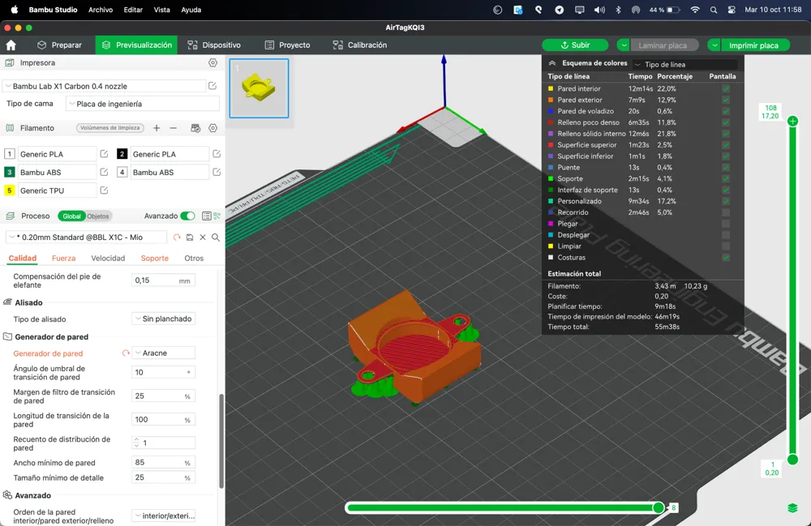This screenshot has width=811, height=526.
Task: Open the Tipo de línea color scheme dropdown
Action: point(684,64)
